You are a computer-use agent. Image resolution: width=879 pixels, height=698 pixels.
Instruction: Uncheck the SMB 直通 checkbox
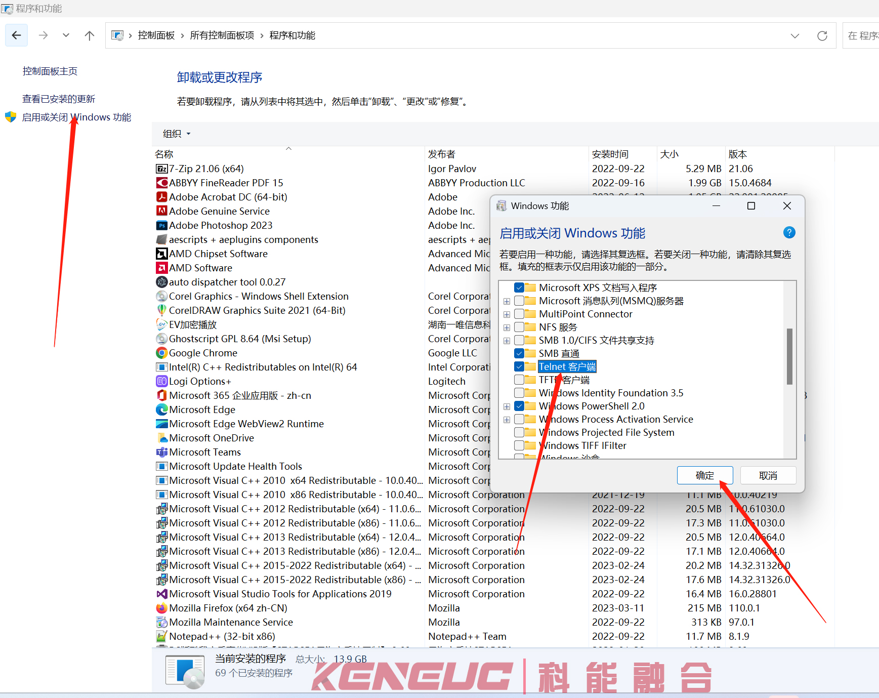pyautogui.click(x=519, y=353)
